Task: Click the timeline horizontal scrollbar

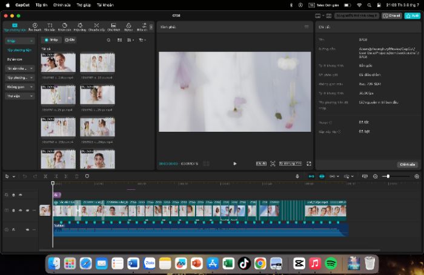Action: click(210, 250)
